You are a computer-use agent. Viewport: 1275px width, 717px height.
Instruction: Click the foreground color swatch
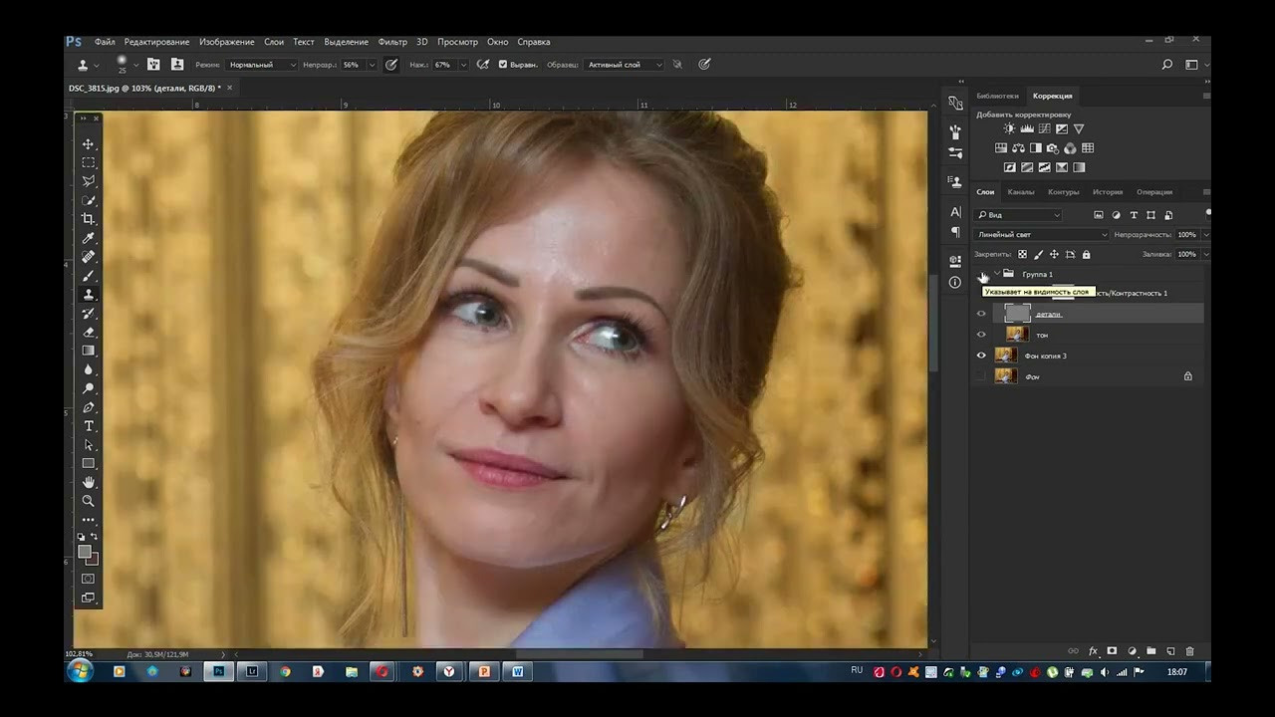pos(85,552)
